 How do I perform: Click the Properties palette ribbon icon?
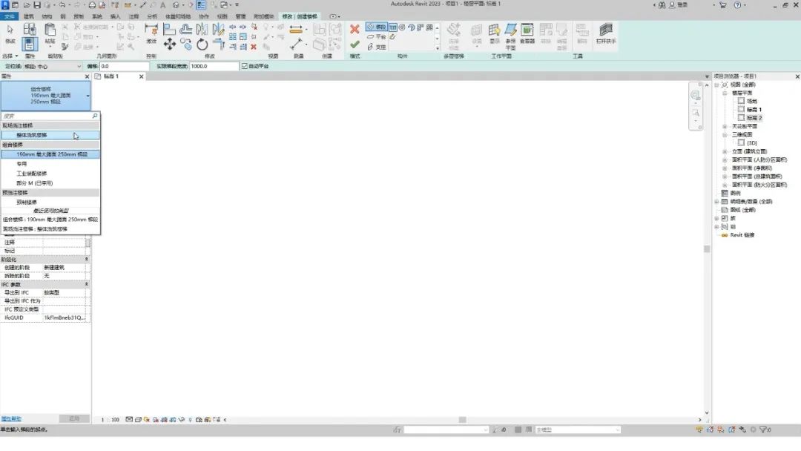(x=30, y=45)
